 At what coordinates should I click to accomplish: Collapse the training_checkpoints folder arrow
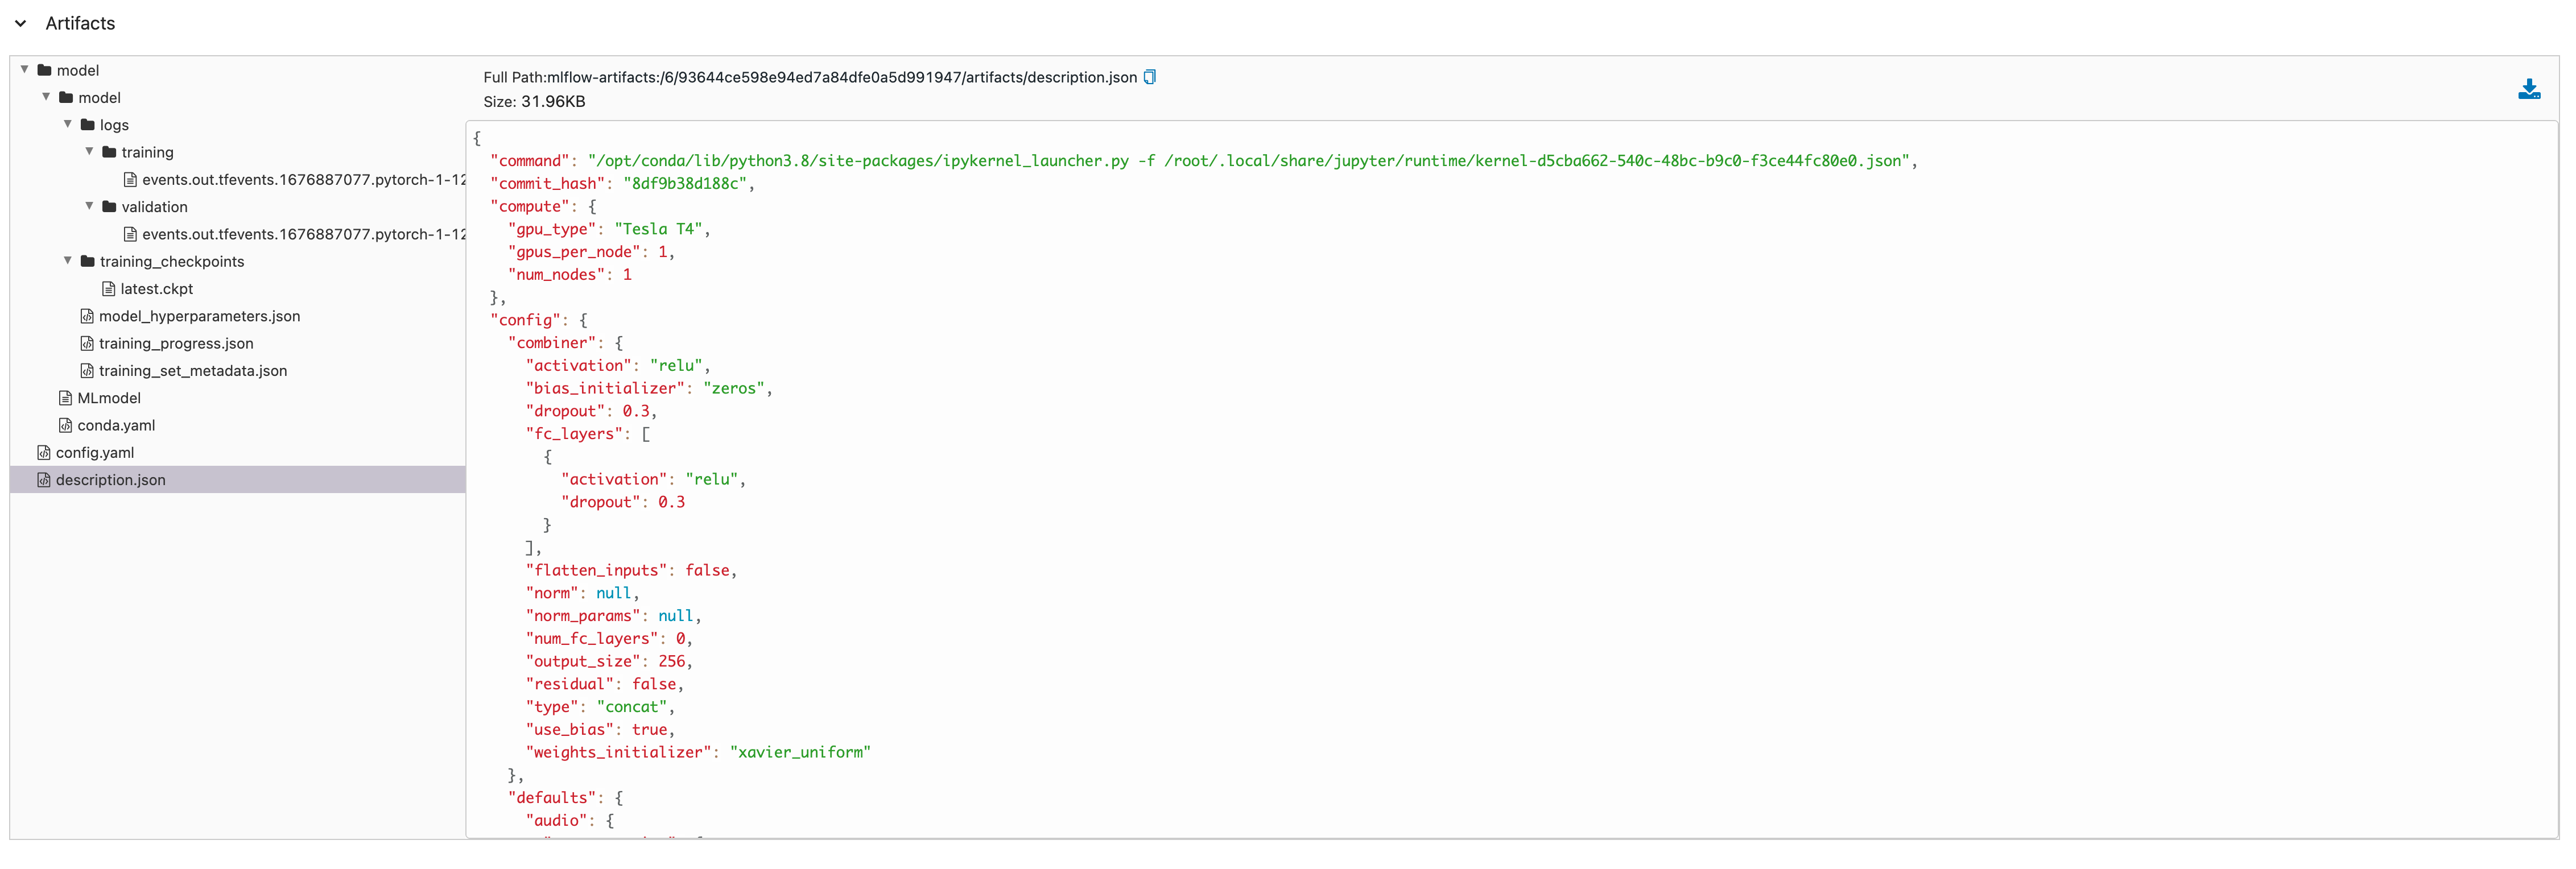(x=68, y=261)
